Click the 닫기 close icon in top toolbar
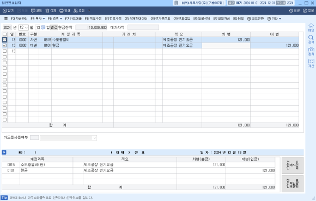The width and height of the screenshot is (316, 201). [5, 11]
